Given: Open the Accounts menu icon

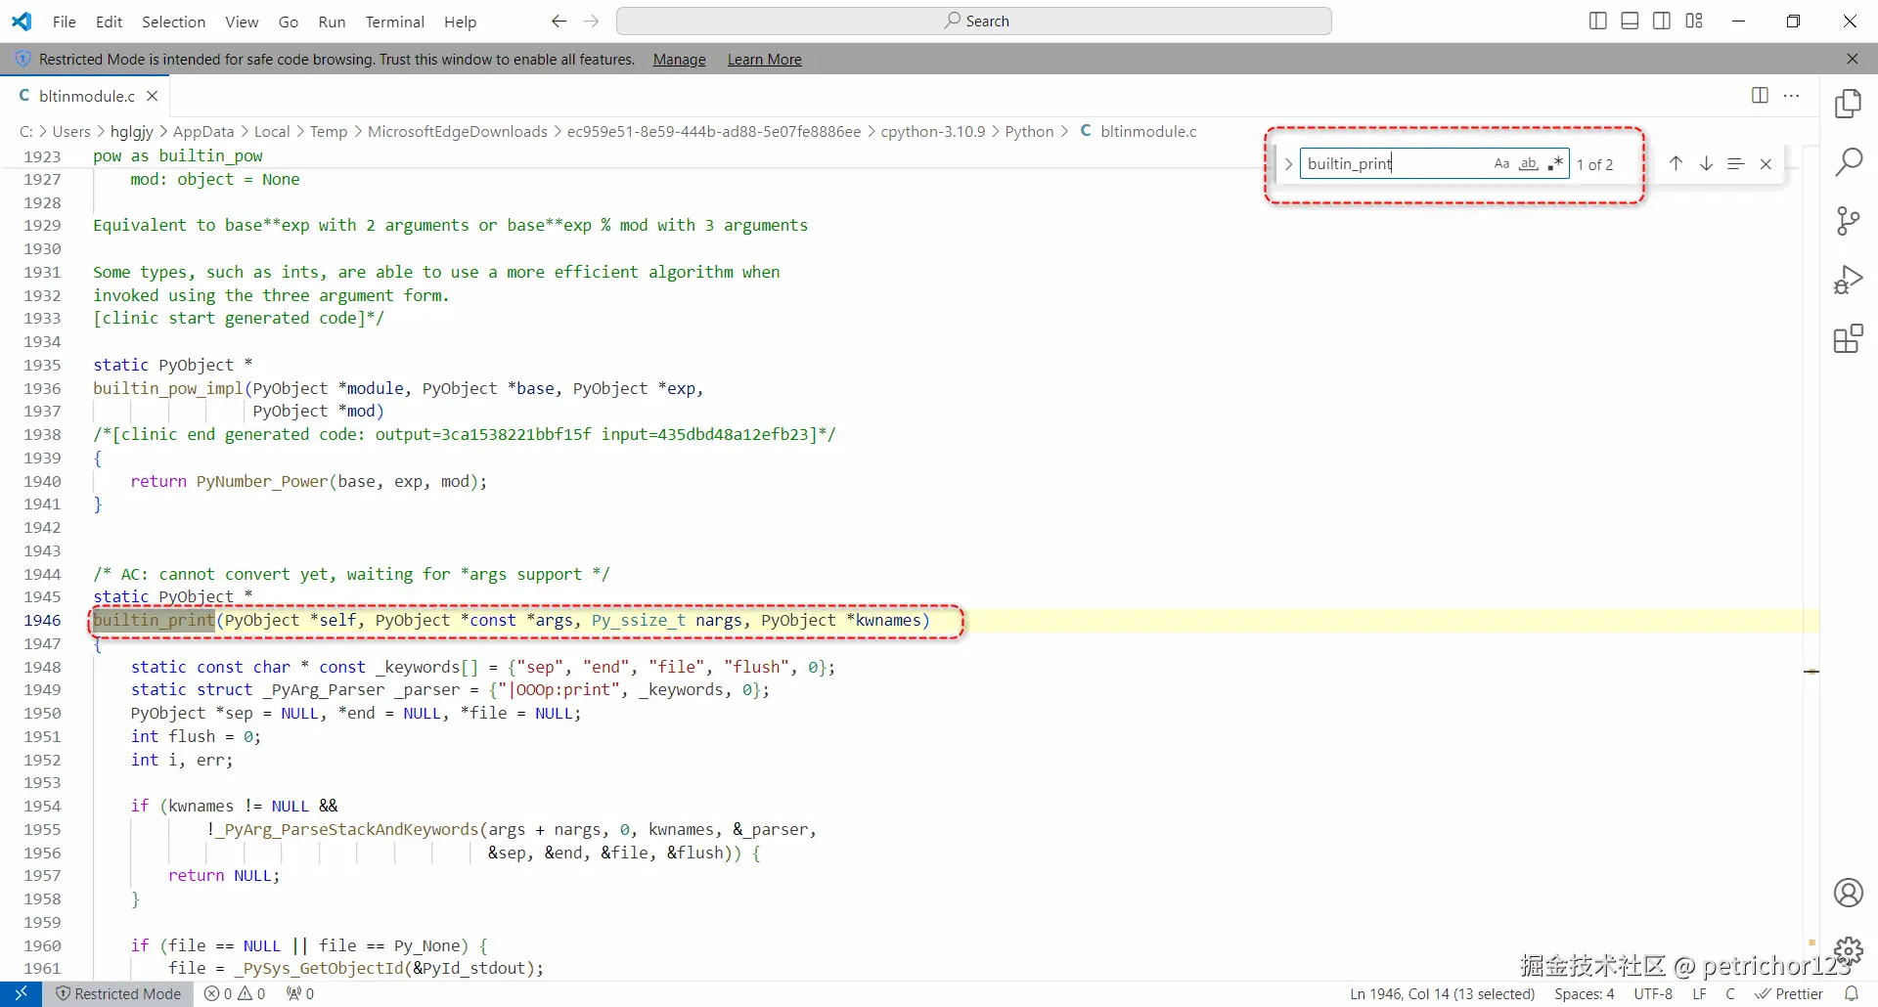Looking at the screenshot, I should [1848, 893].
